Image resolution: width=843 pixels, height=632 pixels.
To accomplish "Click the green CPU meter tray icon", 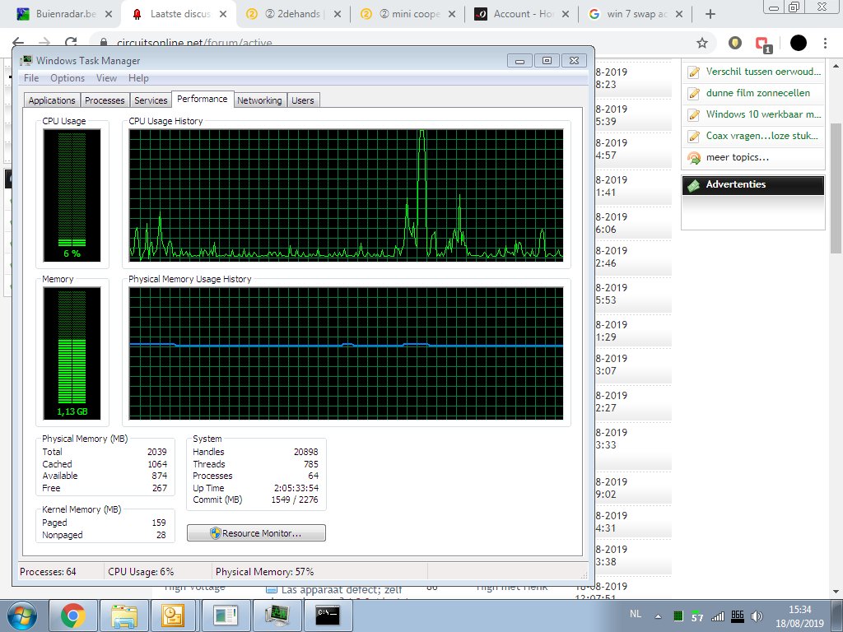I will [x=678, y=616].
